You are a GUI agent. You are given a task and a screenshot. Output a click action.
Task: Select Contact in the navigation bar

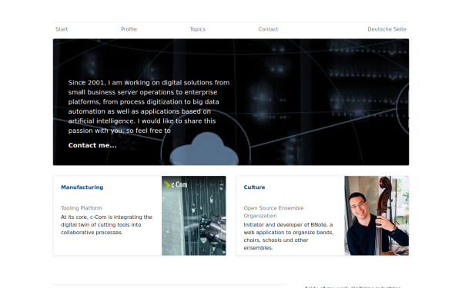tap(268, 29)
